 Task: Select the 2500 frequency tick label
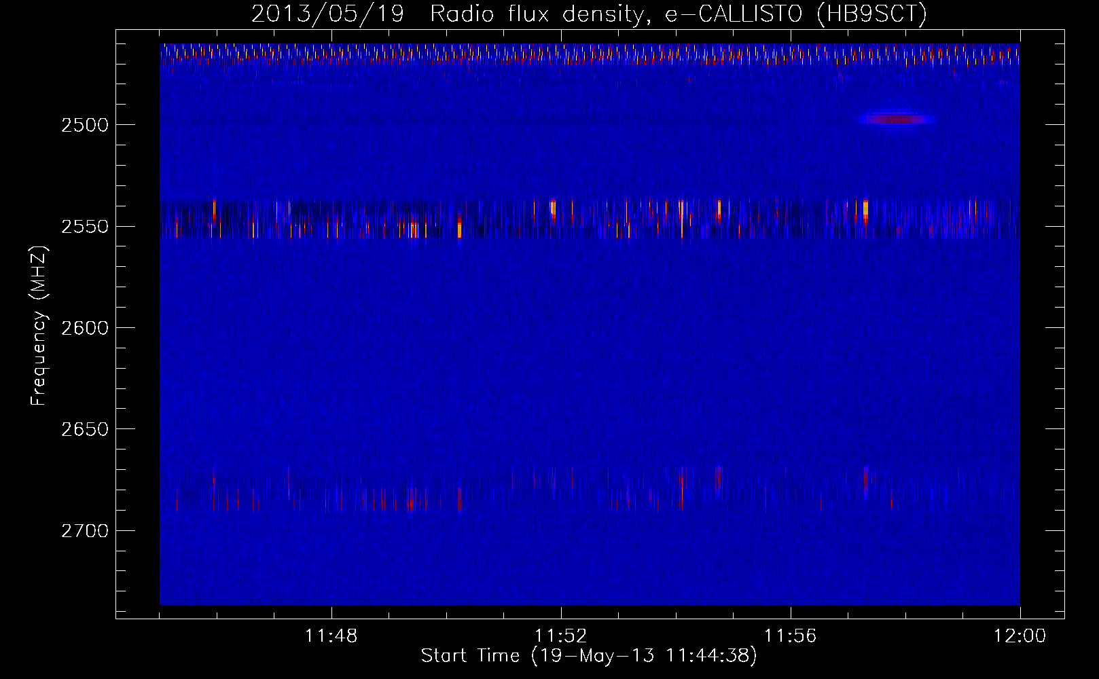[85, 125]
